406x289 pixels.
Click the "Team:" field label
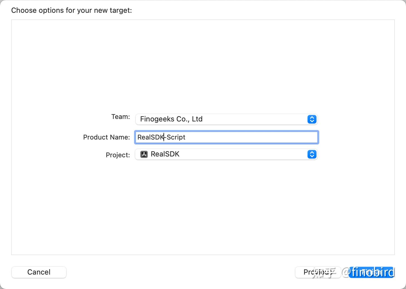point(120,117)
